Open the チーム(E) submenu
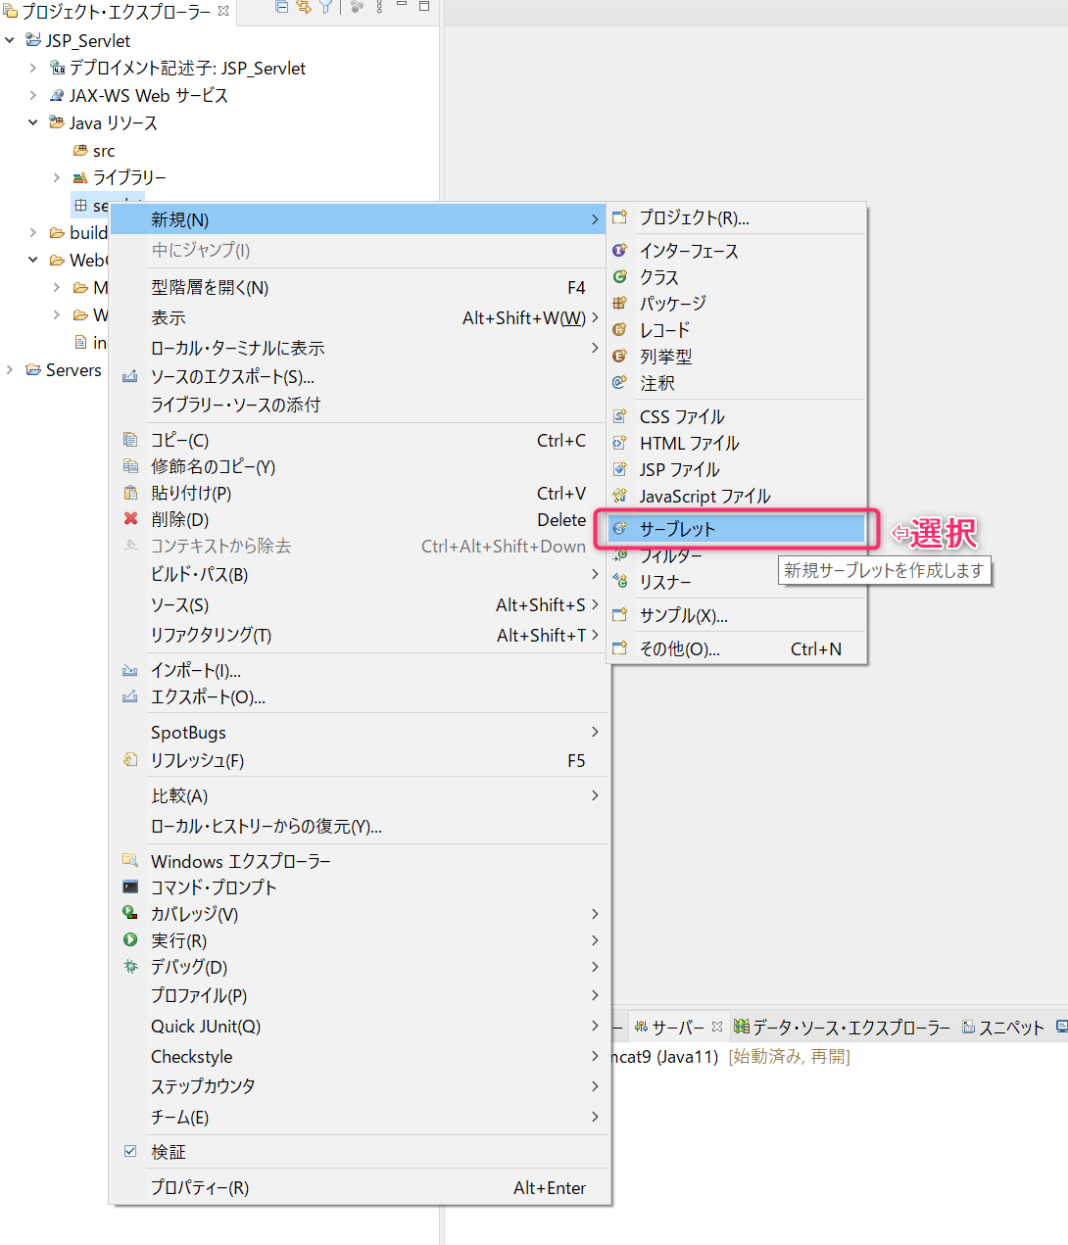Screen dimensions: 1068x1245 click(360, 1117)
